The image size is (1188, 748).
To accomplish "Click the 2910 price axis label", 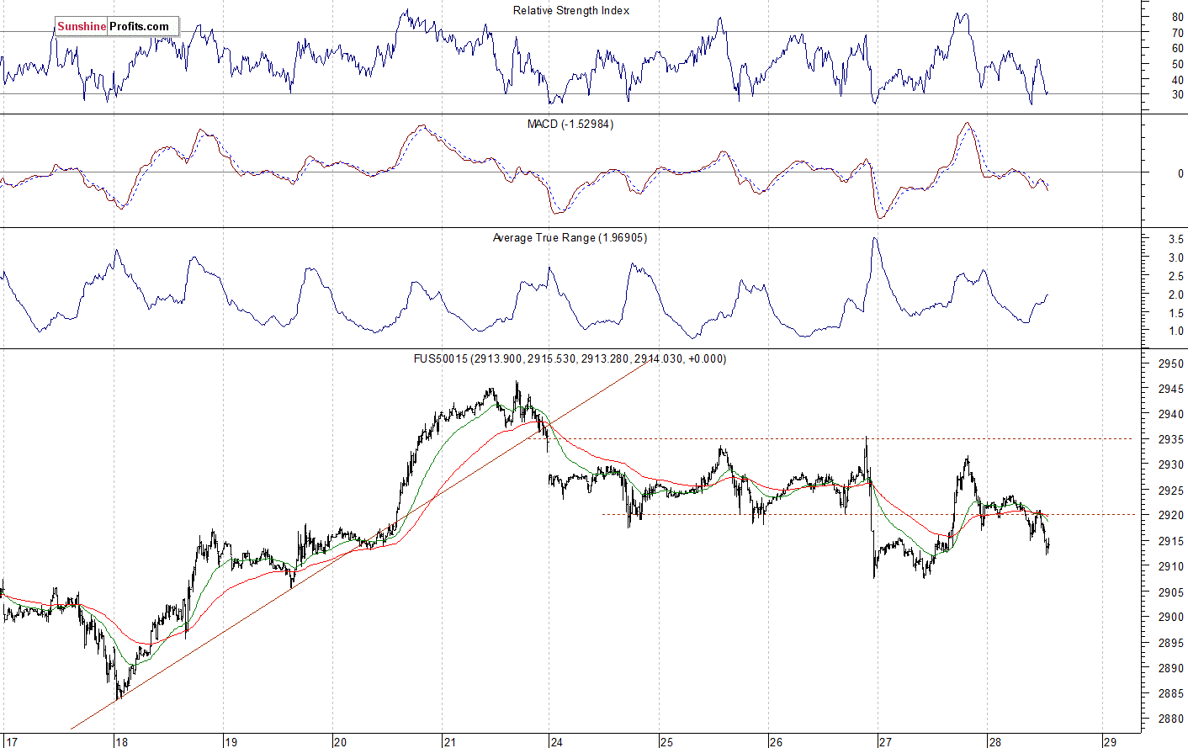I will pos(1171,566).
